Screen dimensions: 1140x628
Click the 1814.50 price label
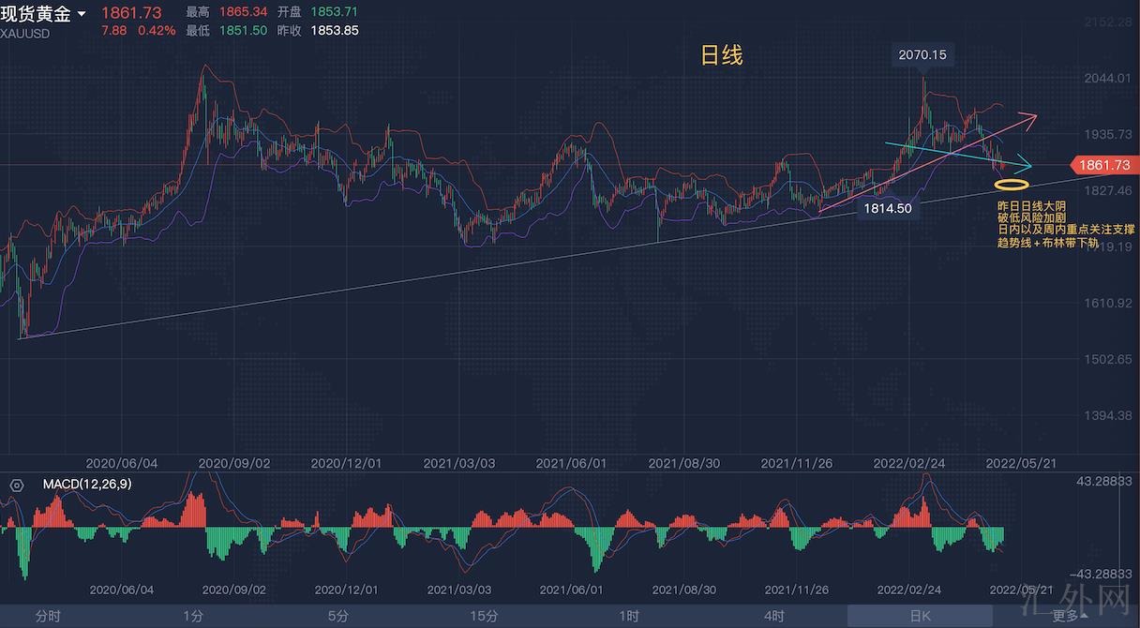[x=888, y=208]
